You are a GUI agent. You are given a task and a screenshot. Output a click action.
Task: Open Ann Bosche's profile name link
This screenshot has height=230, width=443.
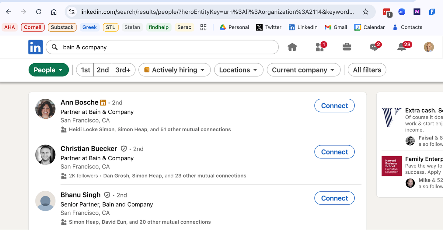[x=79, y=102]
